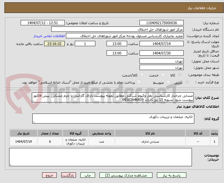Click the توضیحات خریدار text area
Viewport: 224px width, 183px height.
pyautogui.click(x=100, y=157)
